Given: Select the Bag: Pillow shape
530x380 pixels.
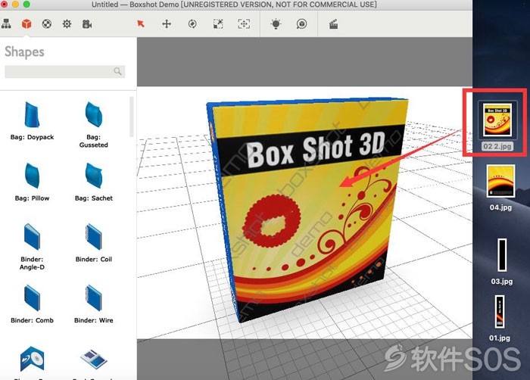Looking at the screenshot, I should click(32, 182).
